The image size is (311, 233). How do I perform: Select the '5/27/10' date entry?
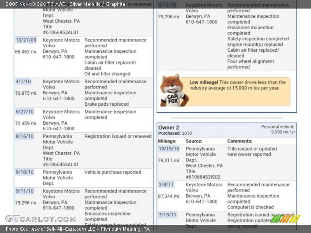(x=24, y=112)
